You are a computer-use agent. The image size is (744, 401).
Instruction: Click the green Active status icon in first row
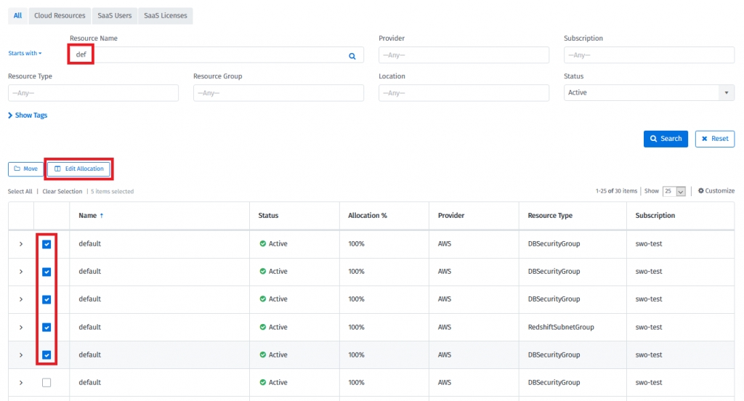pyautogui.click(x=263, y=244)
